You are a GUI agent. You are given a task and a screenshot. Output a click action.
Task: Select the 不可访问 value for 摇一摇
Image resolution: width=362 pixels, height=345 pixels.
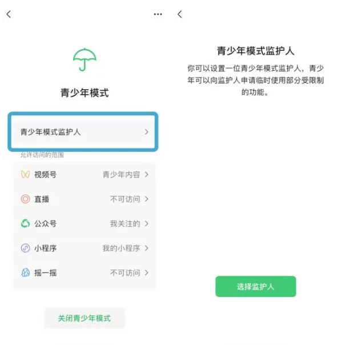(x=125, y=272)
